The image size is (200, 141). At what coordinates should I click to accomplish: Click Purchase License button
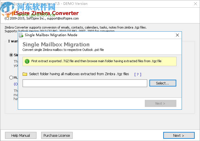(x=57, y=135)
